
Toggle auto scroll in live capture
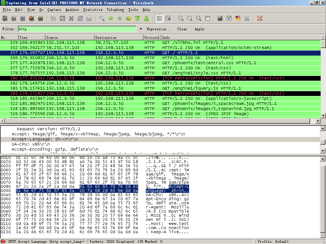coord(168,18)
